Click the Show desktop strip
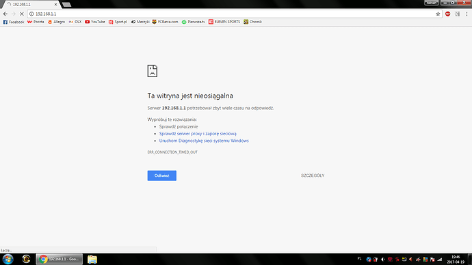This screenshot has width=472, height=265. (x=469, y=259)
